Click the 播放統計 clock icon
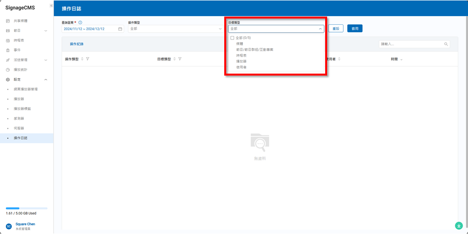The image size is (468, 234). (8, 70)
